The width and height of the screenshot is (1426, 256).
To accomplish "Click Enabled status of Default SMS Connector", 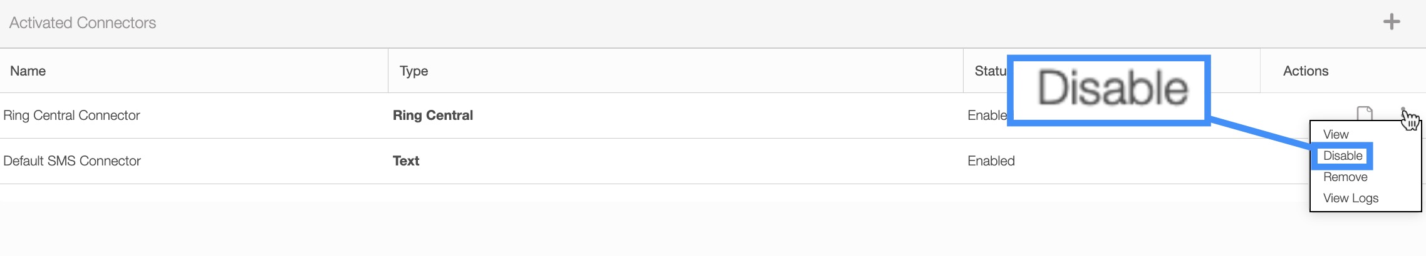I will click(x=991, y=161).
